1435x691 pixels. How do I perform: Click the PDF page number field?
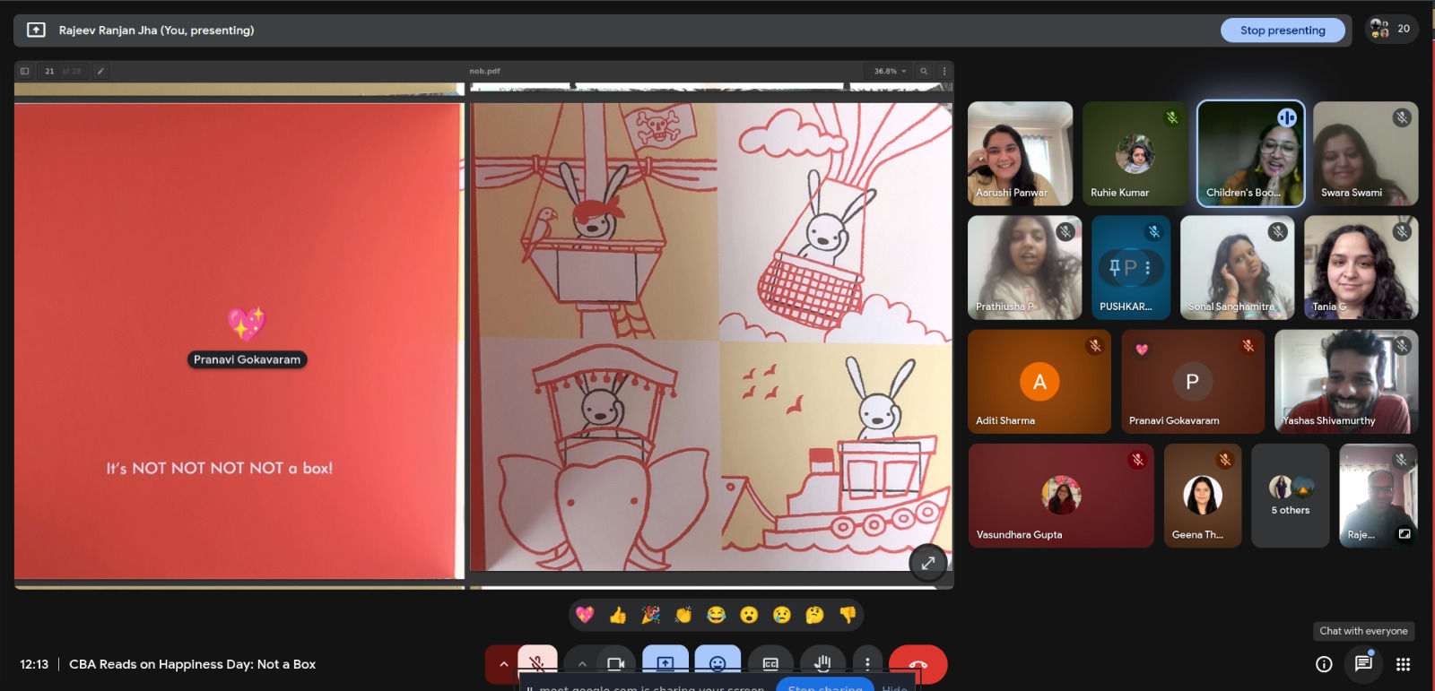pyautogui.click(x=49, y=71)
